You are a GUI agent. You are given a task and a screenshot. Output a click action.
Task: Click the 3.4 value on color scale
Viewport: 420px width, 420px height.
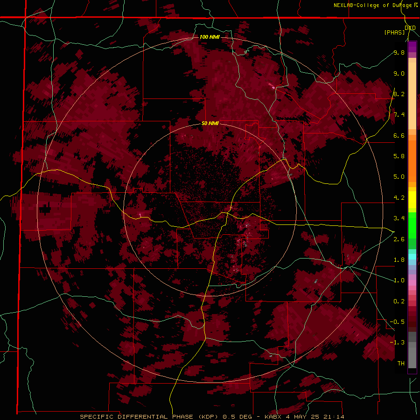(399, 218)
